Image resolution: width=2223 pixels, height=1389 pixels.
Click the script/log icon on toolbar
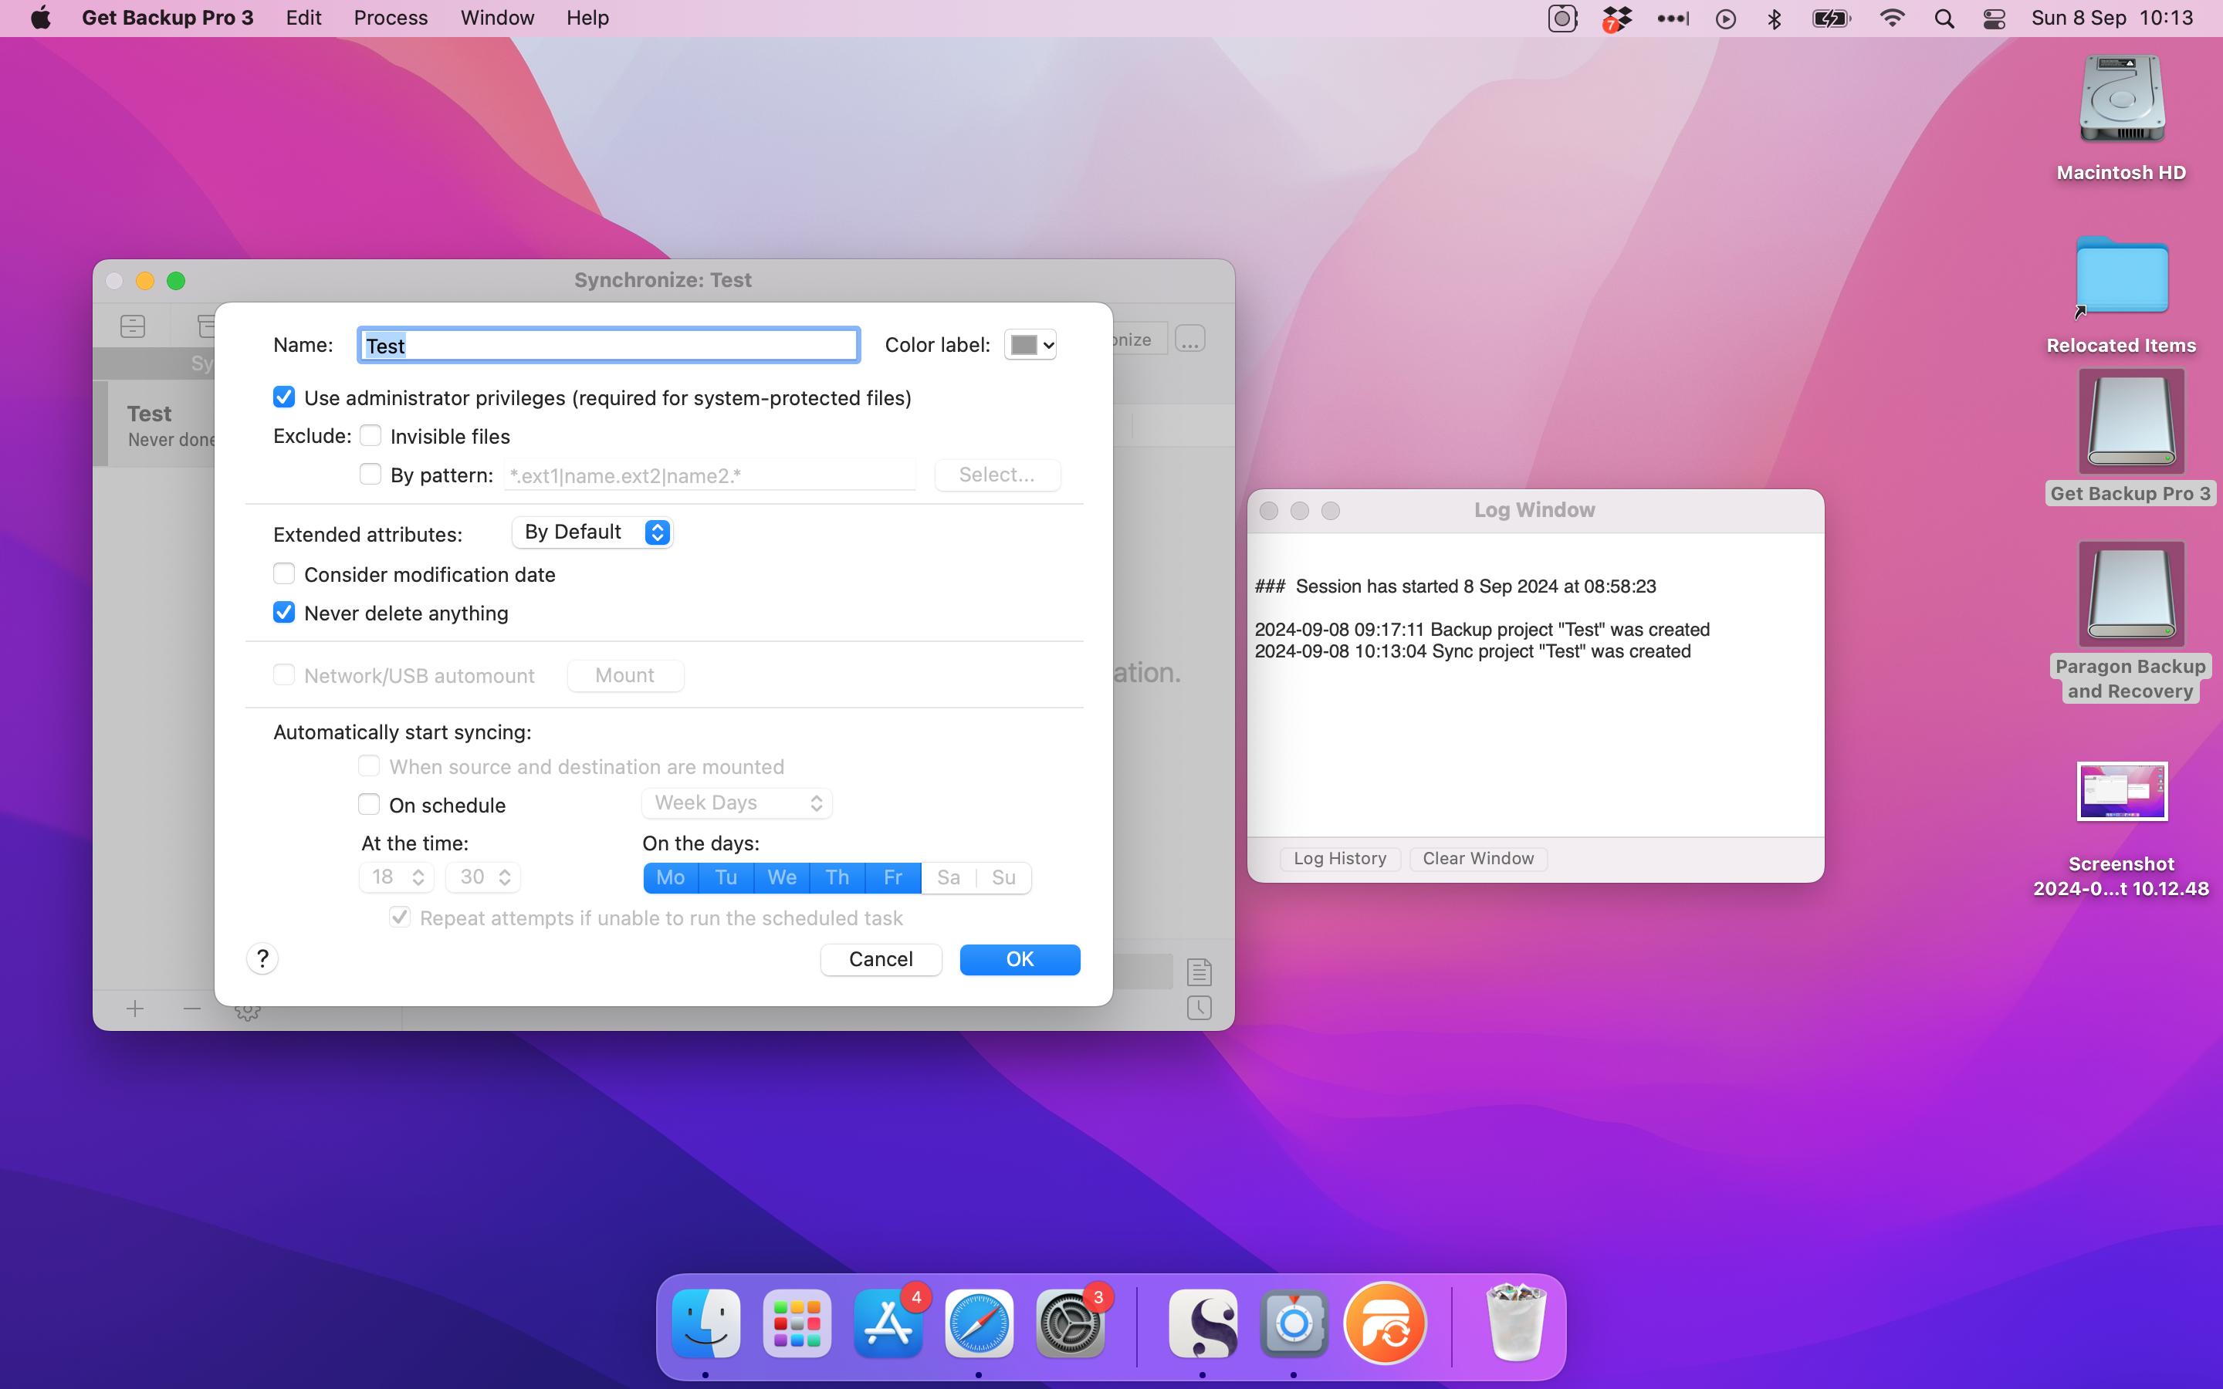click(1199, 973)
